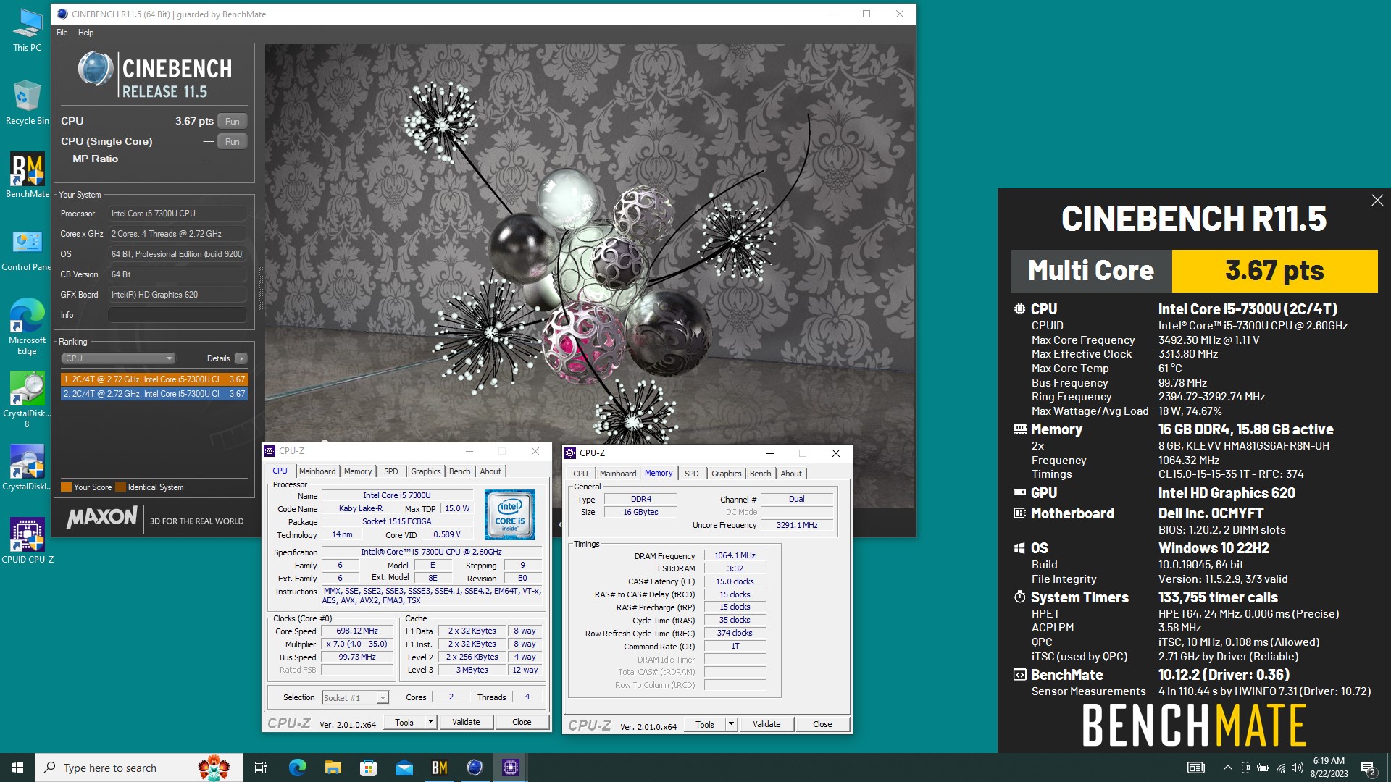Open touch keyboard tray icon
Image resolution: width=1391 pixels, height=782 pixels.
1196,768
